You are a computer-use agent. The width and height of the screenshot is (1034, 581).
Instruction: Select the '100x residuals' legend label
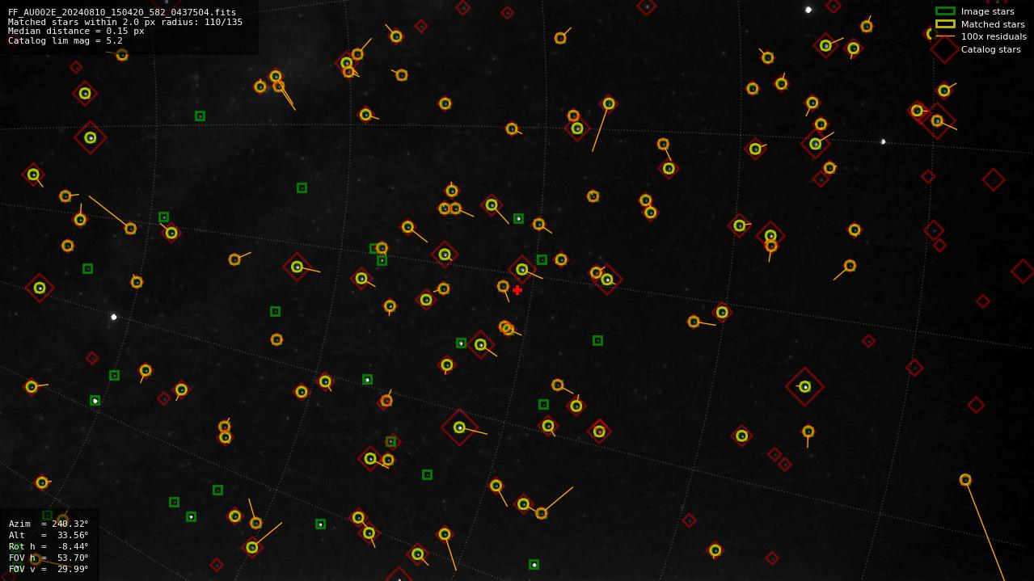click(x=994, y=36)
